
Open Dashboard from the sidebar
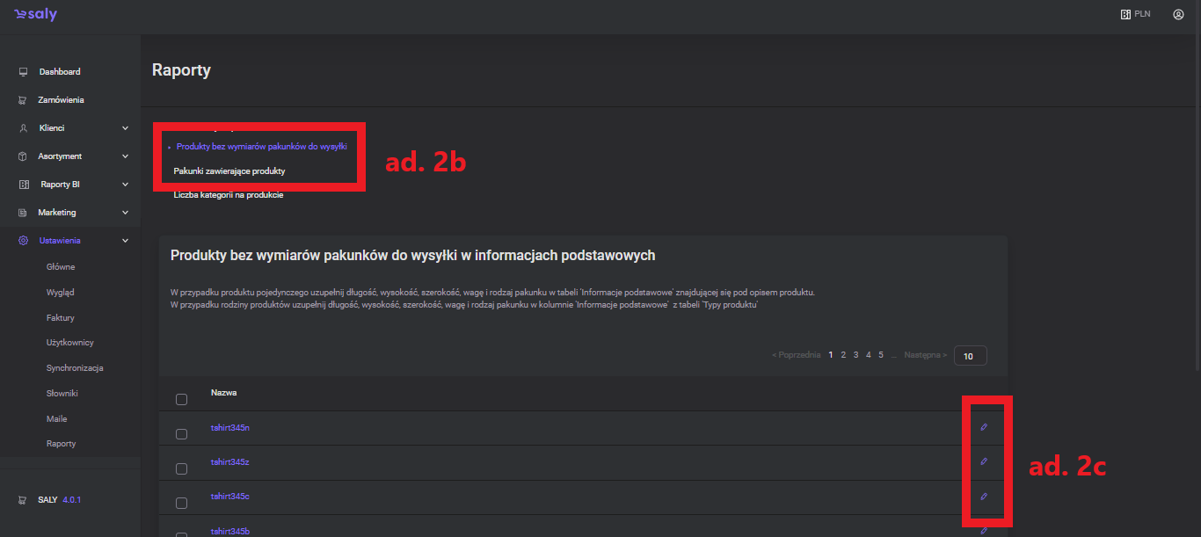59,72
